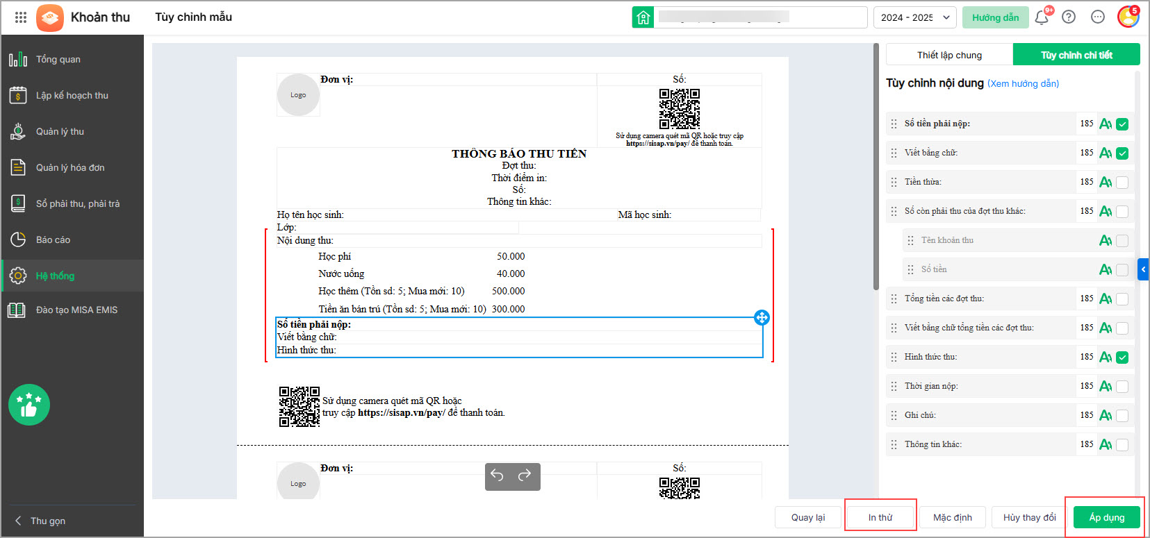Open Quản lý hóa đơn in the sidebar
The image size is (1150, 538).
tap(72, 167)
